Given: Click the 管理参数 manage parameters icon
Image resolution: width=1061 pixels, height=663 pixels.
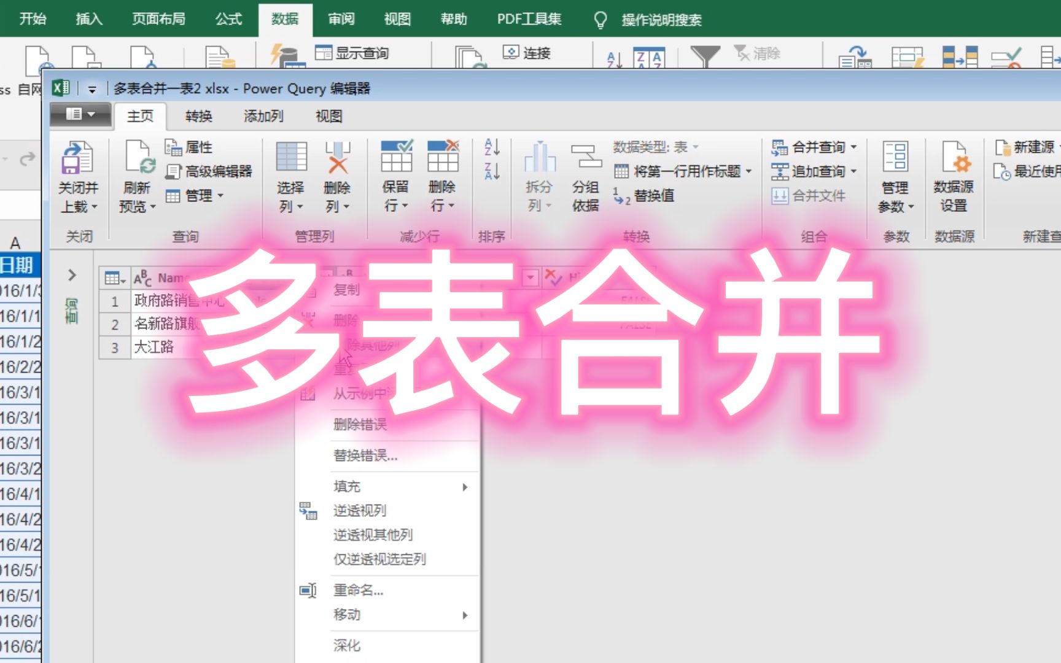Looking at the screenshot, I should (895, 157).
